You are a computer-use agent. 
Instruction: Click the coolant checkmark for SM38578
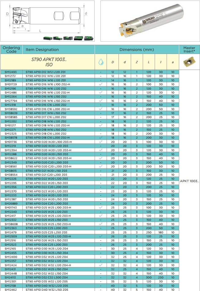101,138
